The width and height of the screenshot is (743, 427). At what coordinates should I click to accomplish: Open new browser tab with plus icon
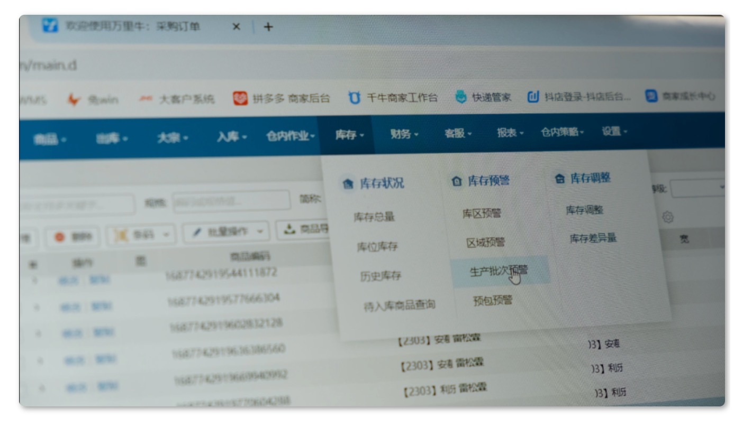click(268, 26)
